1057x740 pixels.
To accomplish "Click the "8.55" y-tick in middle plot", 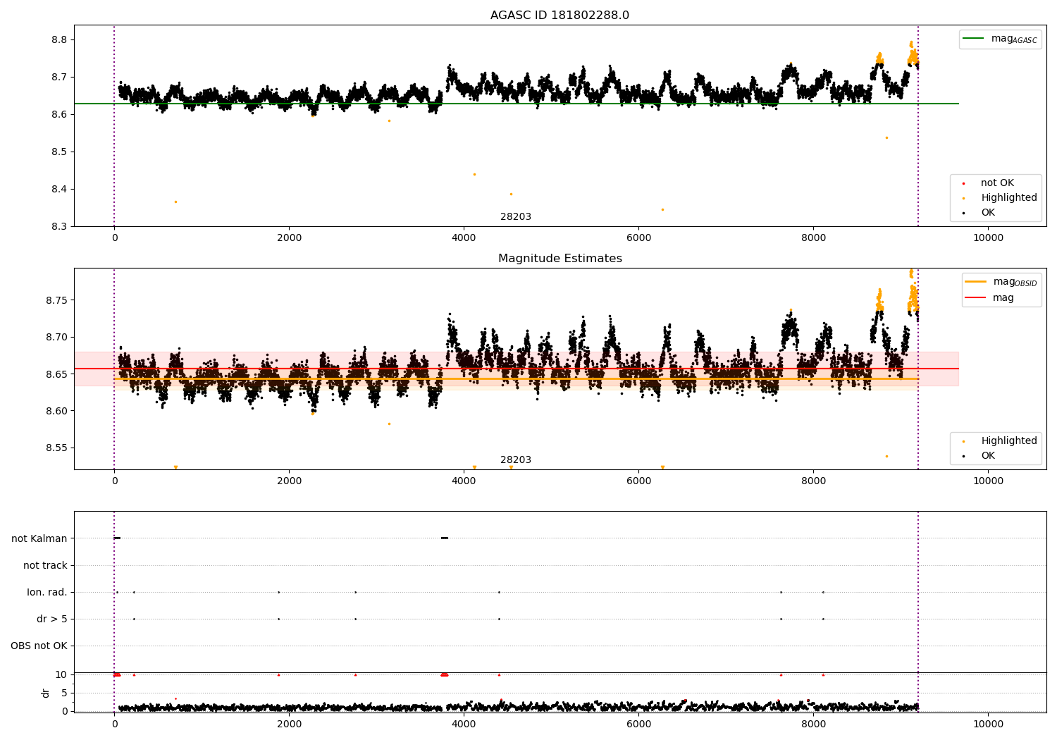I will (x=56, y=448).
